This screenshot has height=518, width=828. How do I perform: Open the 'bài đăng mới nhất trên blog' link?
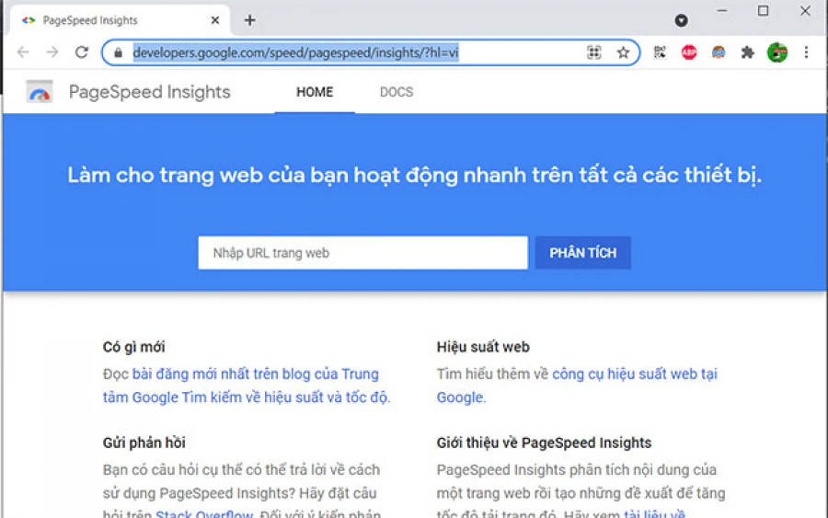[x=247, y=386]
